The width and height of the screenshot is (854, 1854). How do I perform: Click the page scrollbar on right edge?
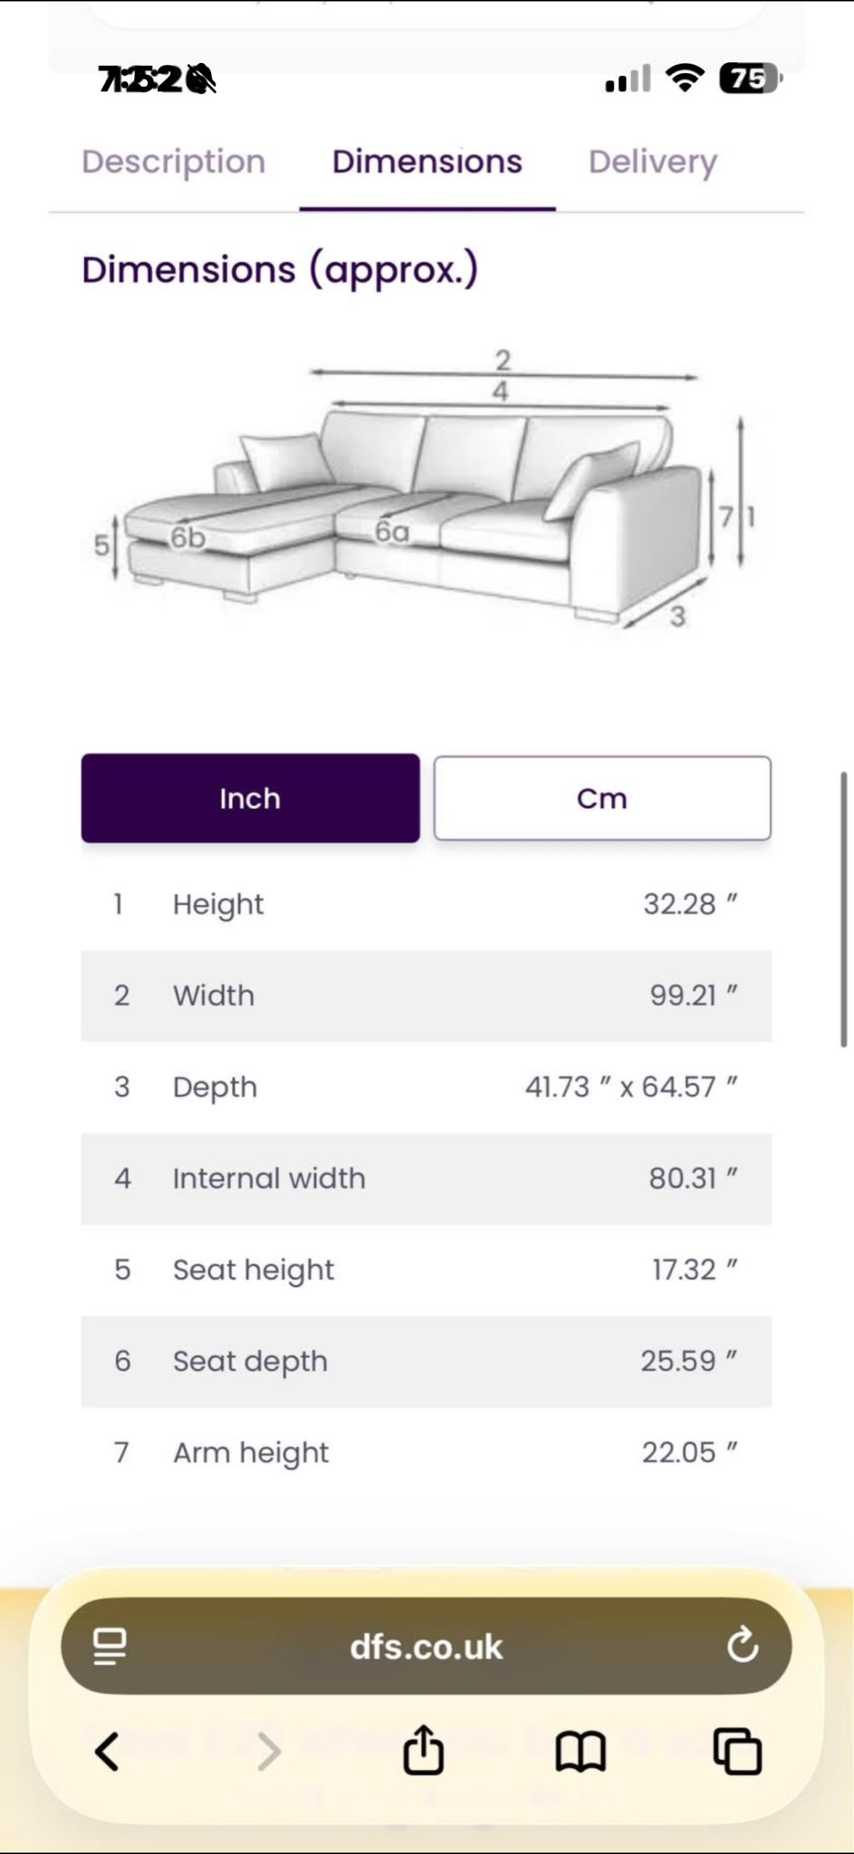843,909
